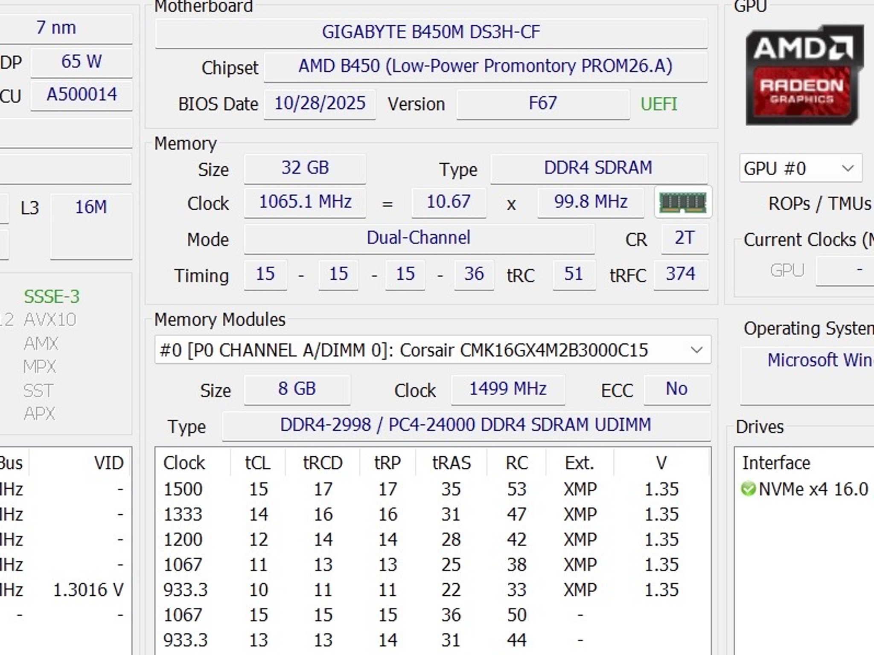Click the green UEFI label
The height and width of the screenshot is (655, 874).
[659, 104]
